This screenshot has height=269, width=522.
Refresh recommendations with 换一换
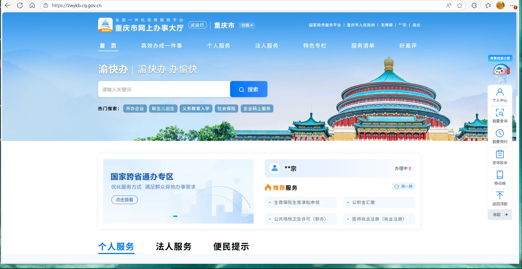(x=404, y=186)
